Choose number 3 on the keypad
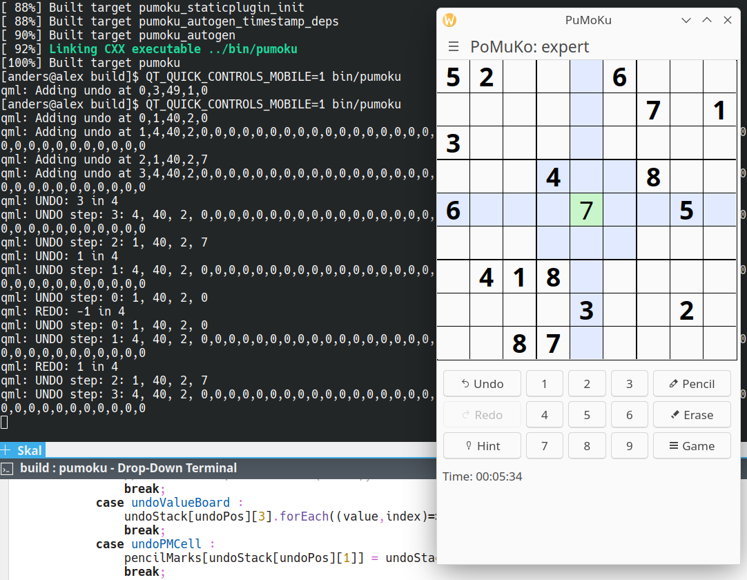The width and height of the screenshot is (747, 580). (x=630, y=384)
